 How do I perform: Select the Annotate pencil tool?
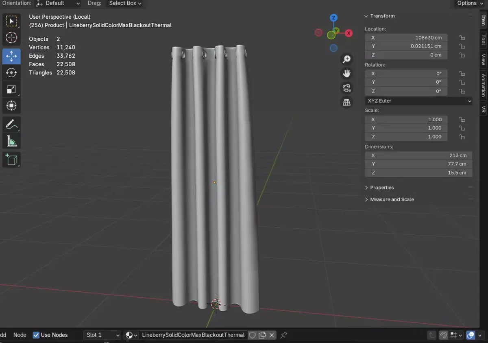tap(11, 125)
